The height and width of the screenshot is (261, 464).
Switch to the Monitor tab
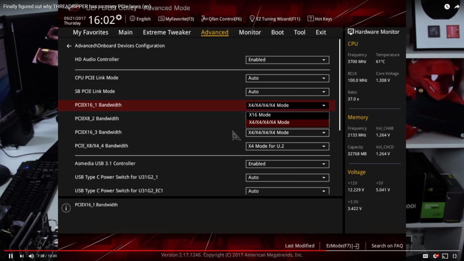click(250, 32)
